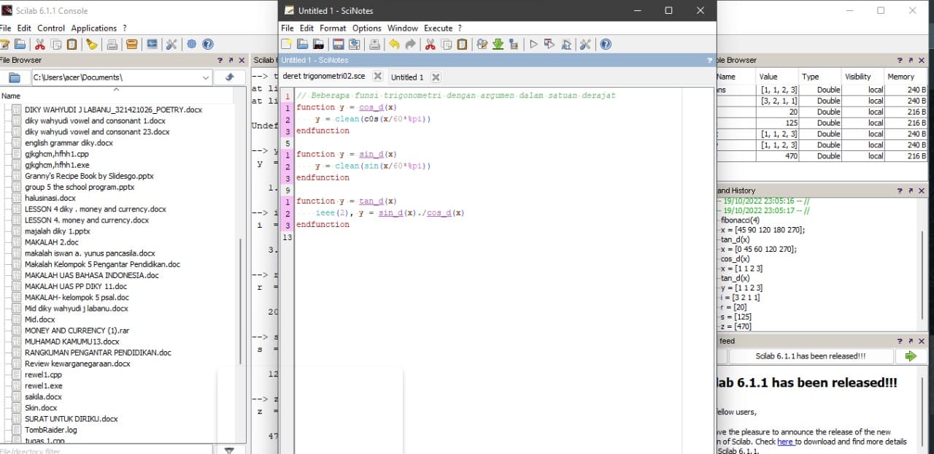The image size is (934, 454).
Task: Click Save icon in SciNotes toolbar
Action: [339, 45]
